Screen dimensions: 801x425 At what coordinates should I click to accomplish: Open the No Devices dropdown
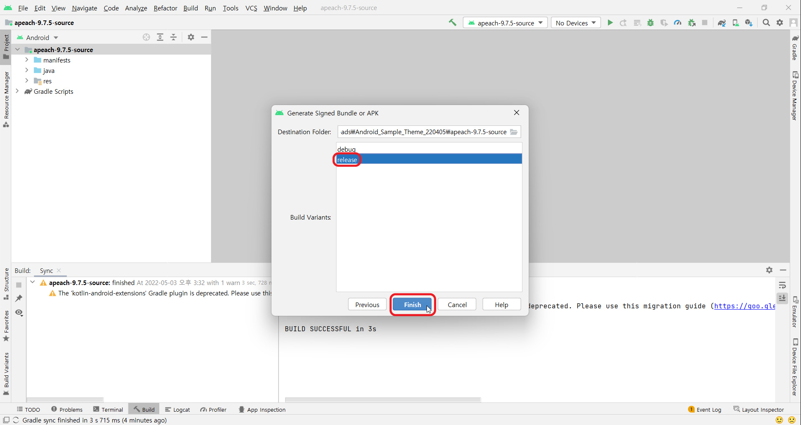click(576, 23)
